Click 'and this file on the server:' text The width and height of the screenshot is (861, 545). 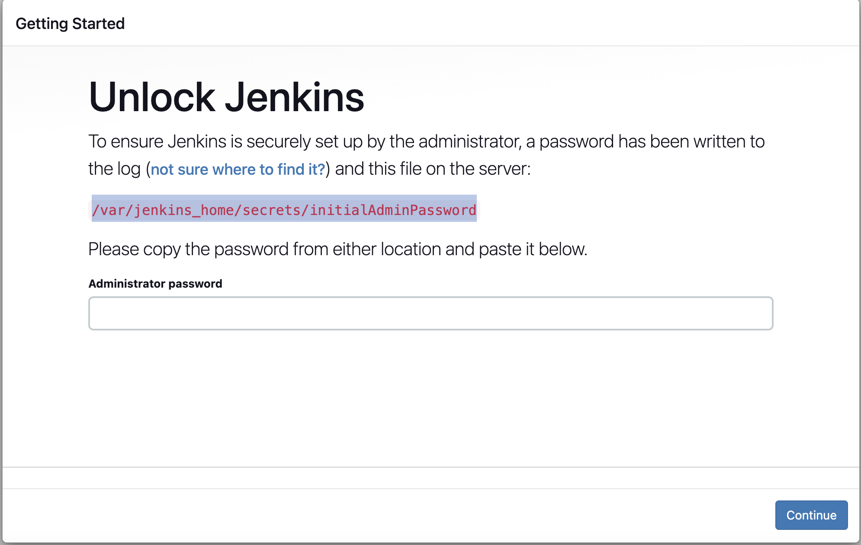tap(433, 169)
